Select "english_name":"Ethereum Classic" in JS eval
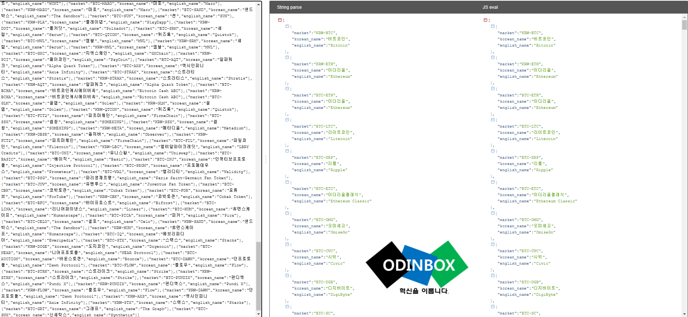The height and width of the screenshot is (317, 688). 537,201
